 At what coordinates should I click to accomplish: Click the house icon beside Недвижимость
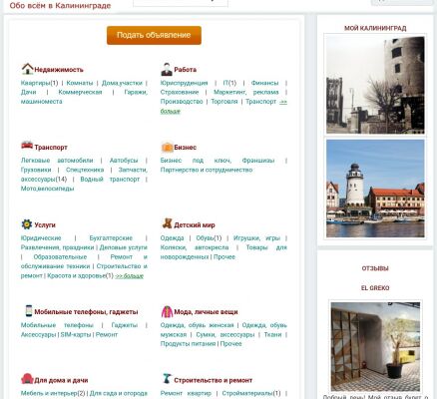coord(27,69)
